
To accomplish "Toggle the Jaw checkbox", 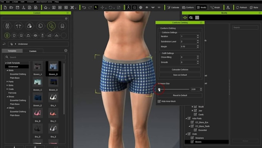I will click(195, 110).
